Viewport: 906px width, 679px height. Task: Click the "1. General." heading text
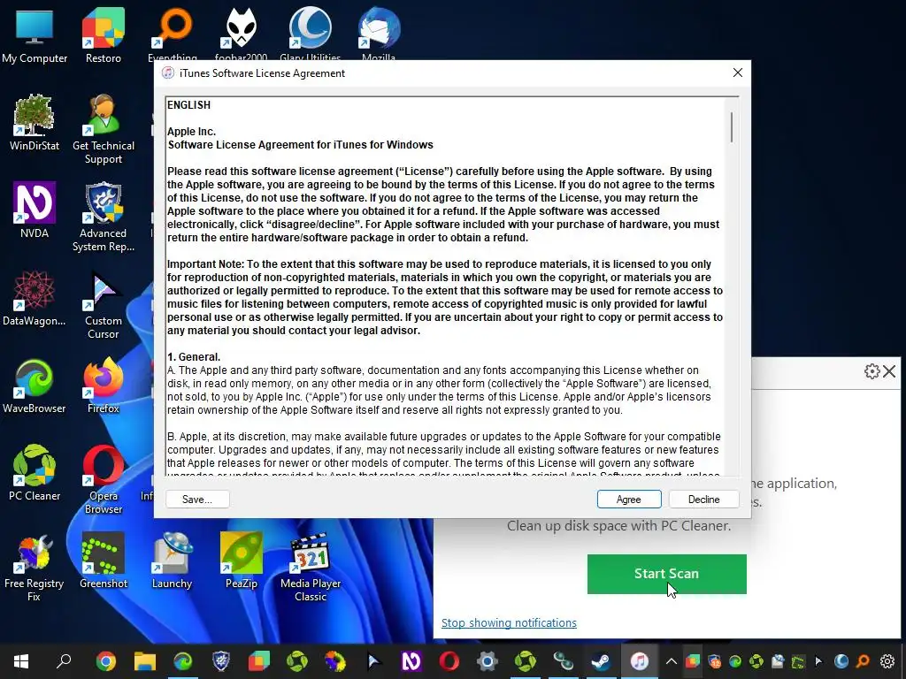194,357
